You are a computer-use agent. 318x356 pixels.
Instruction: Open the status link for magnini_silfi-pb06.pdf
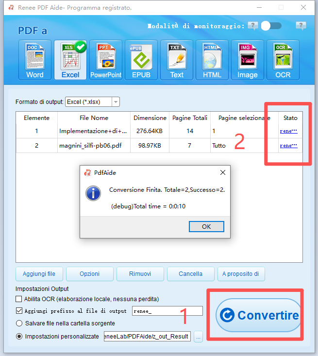point(288,145)
